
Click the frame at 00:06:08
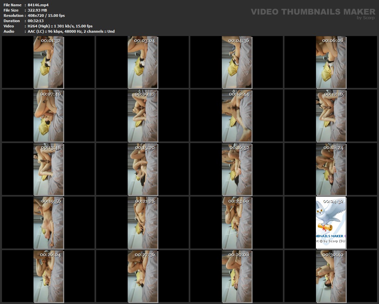point(331,62)
